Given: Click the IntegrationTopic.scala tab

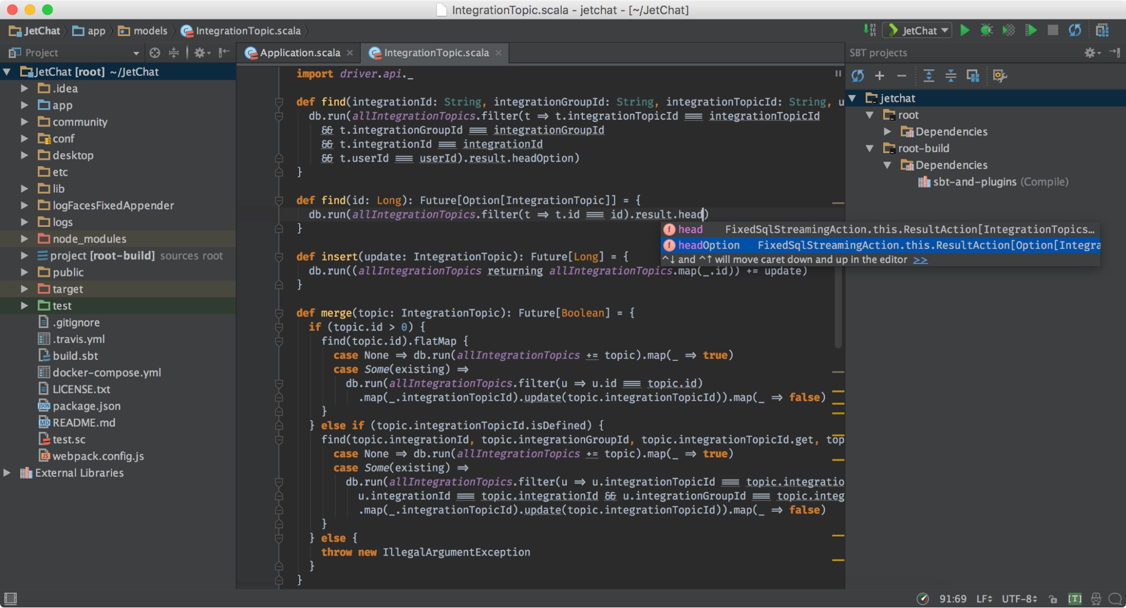Looking at the screenshot, I should pyautogui.click(x=436, y=52).
